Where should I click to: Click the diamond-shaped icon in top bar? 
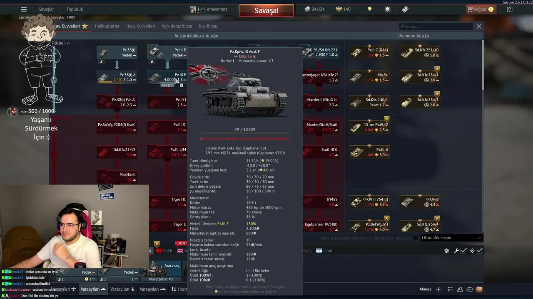pyautogui.click(x=387, y=9)
